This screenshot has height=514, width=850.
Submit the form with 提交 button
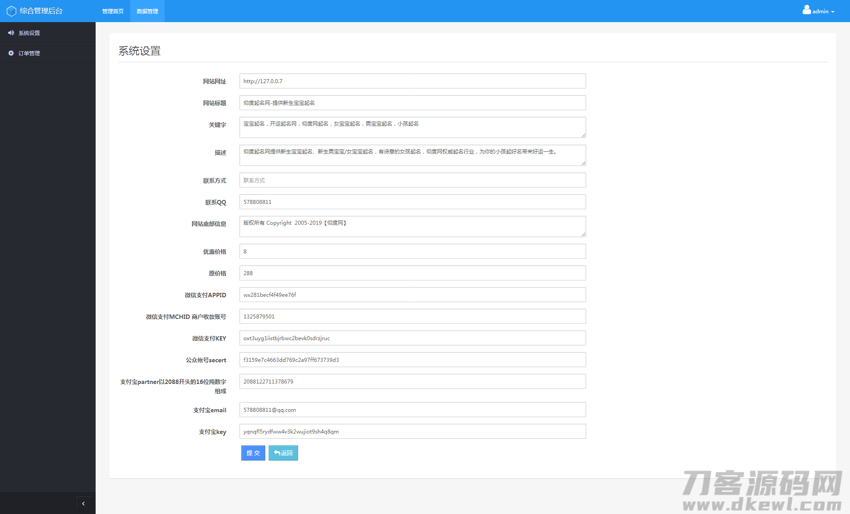[x=253, y=453]
